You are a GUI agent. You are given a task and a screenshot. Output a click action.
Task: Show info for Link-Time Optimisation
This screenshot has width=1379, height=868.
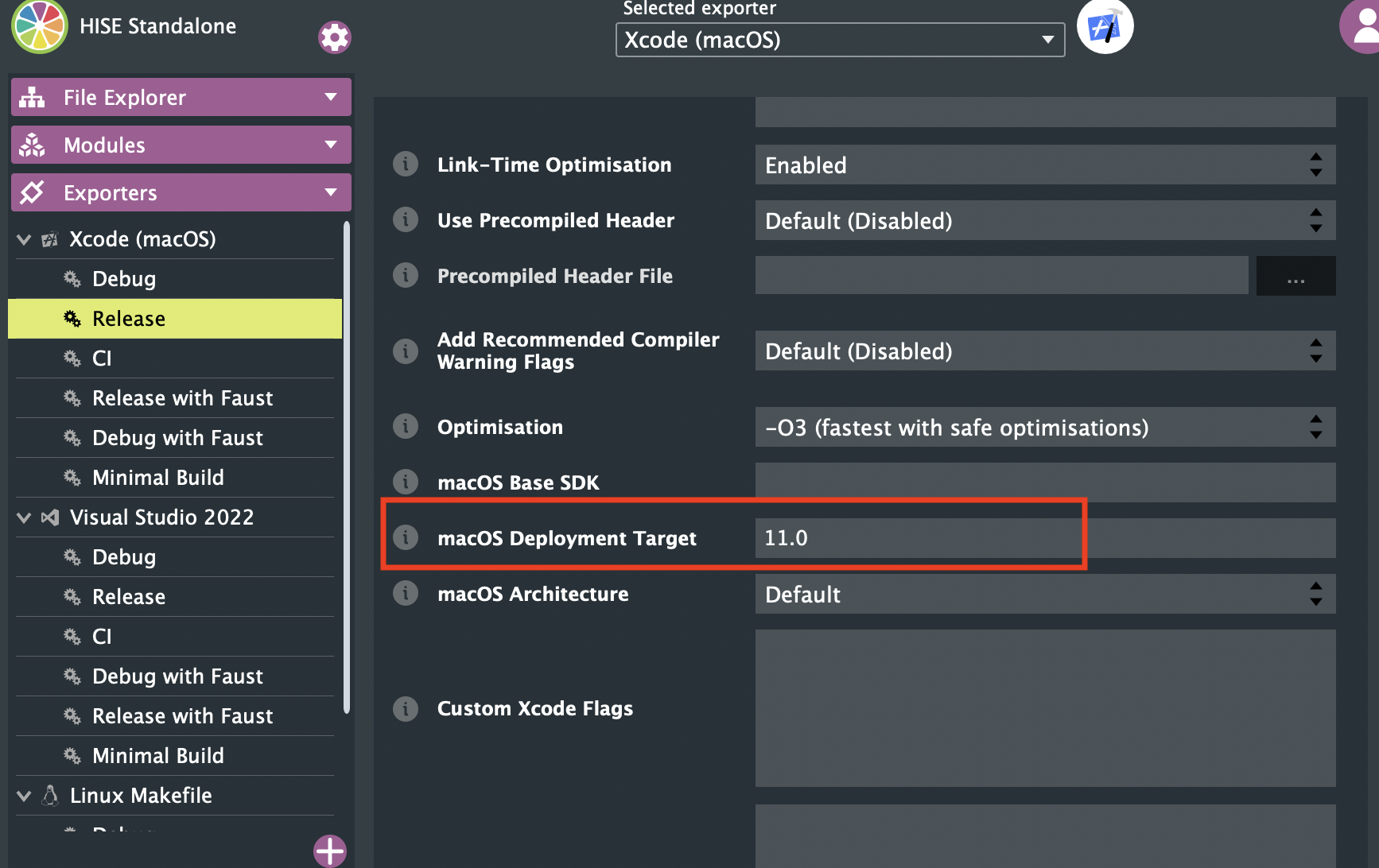406,165
